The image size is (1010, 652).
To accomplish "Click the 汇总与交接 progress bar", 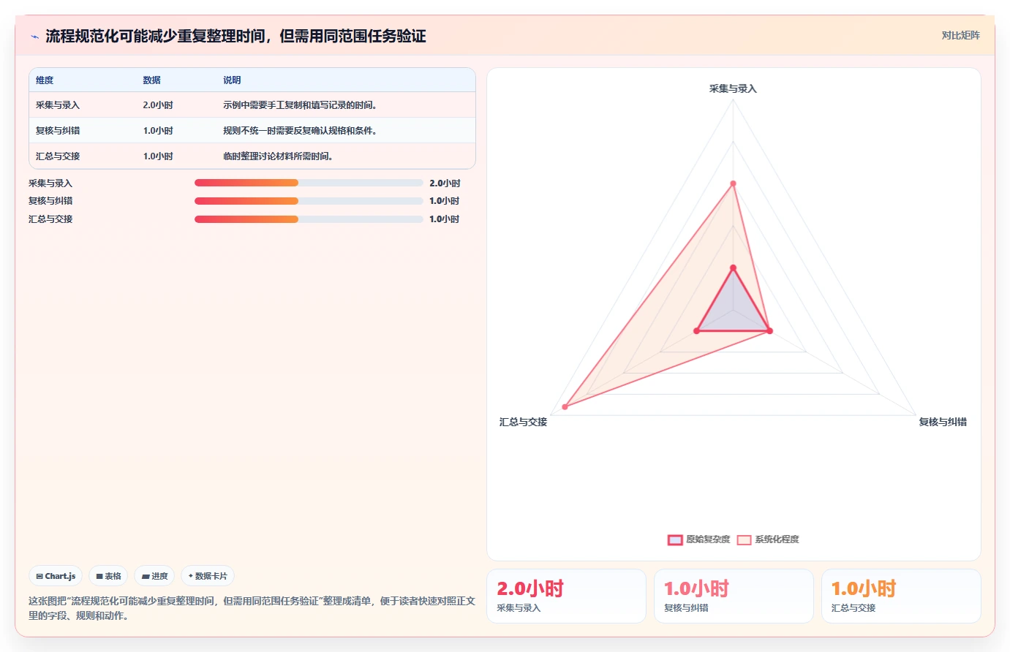I will [309, 219].
